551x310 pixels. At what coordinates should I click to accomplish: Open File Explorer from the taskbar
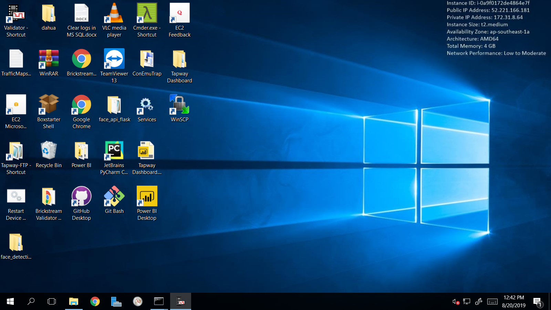click(73, 301)
